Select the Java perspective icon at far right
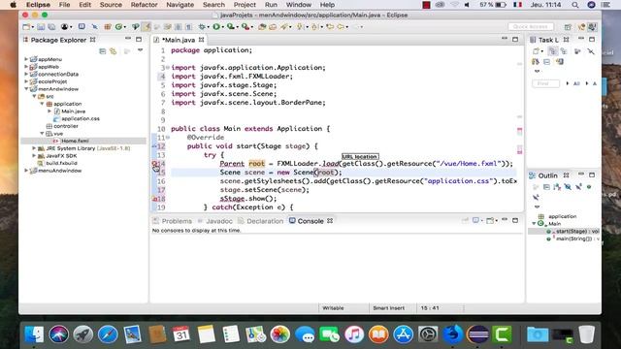This screenshot has height=349, width=621. pyautogui.click(x=593, y=27)
